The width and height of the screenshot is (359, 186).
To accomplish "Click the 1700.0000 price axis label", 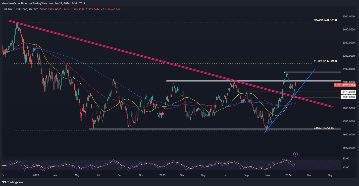I will pyautogui.click(x=349, y=121).
